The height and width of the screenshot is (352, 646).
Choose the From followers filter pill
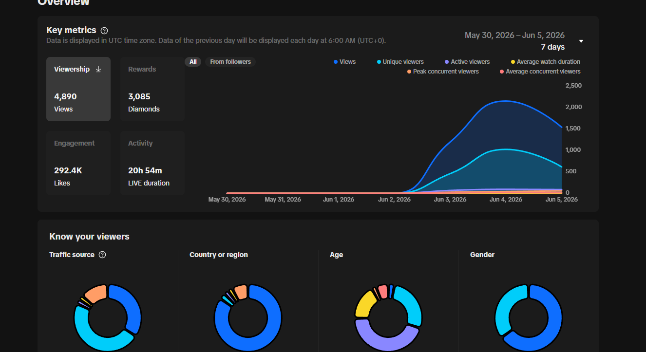pyautogui.click(x=230, y=62)
